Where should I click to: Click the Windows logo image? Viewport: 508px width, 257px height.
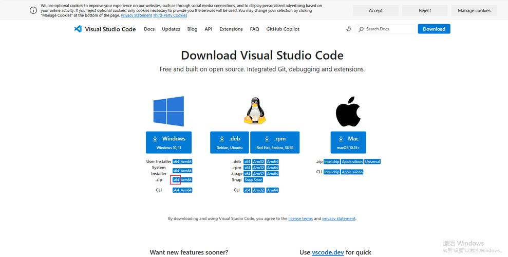pyautogui.click(x=168, y=111)
